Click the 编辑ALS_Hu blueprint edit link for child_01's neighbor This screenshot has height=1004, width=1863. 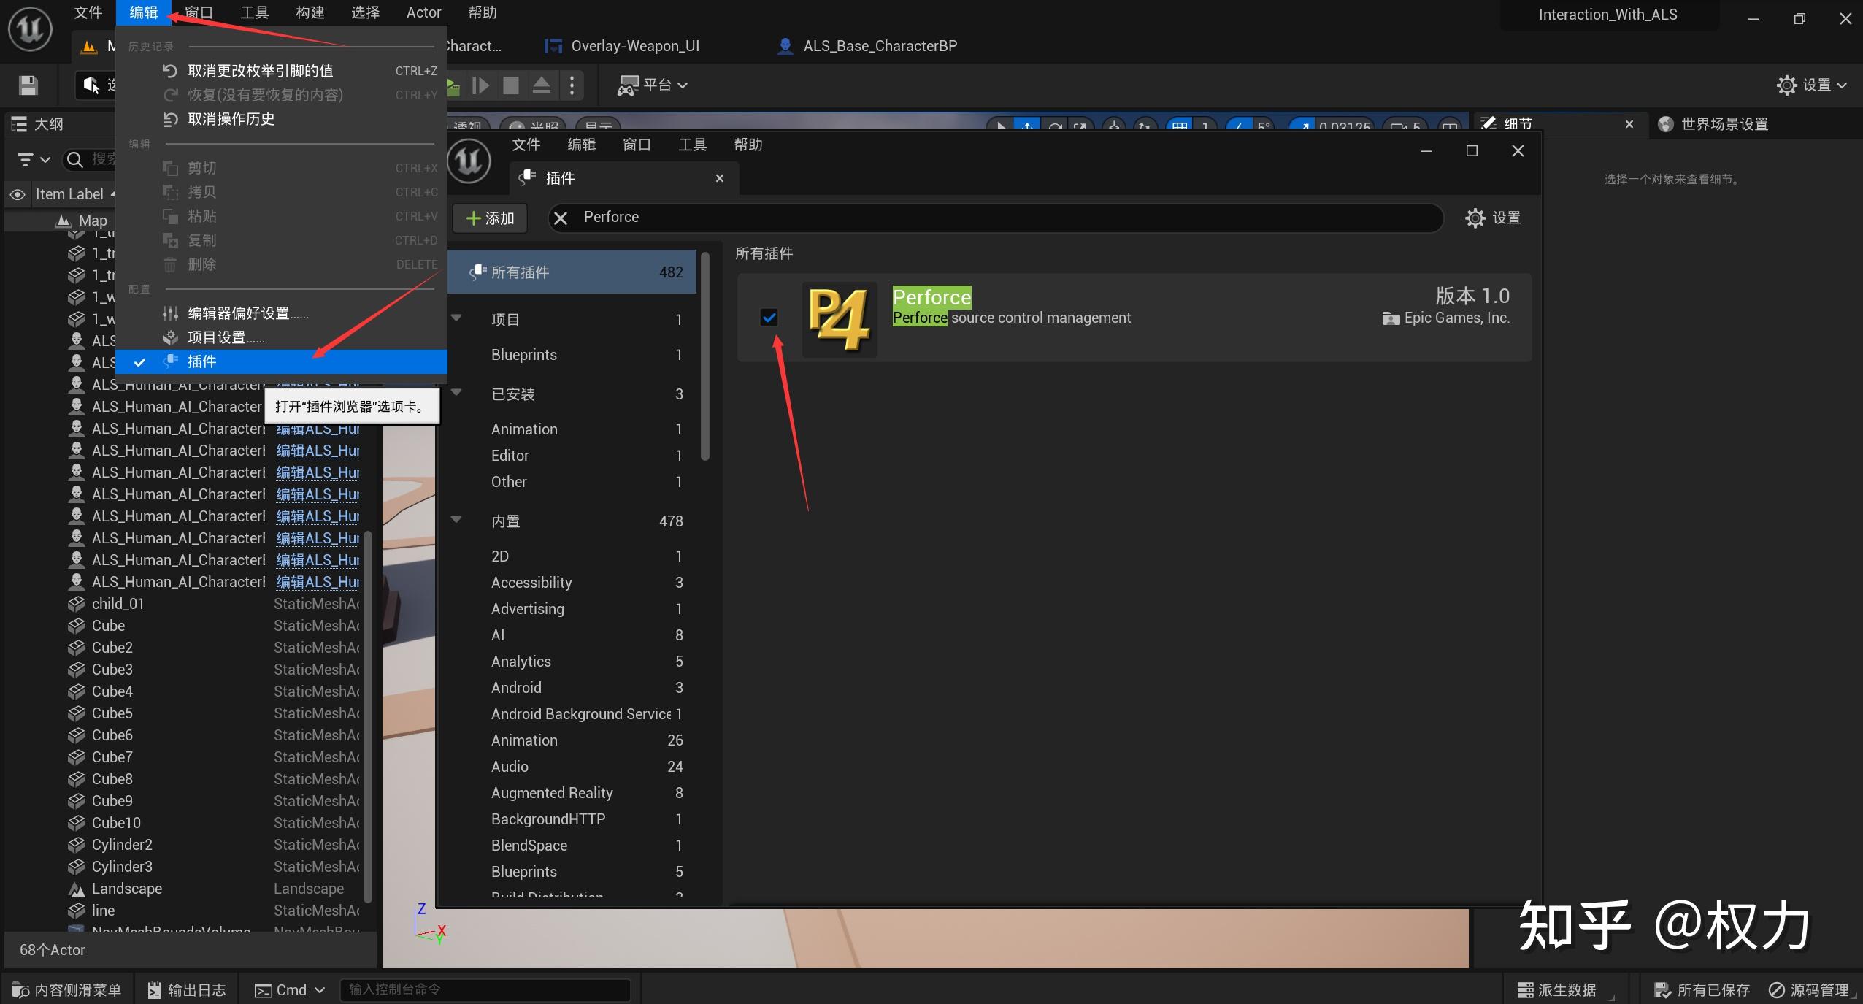click(x=316, y=581)
